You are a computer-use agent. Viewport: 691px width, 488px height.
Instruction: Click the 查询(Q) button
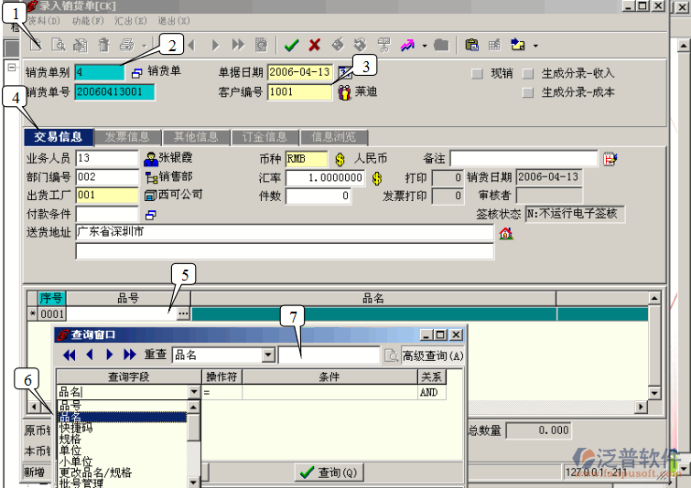pyautogui.click(x=329, y=472)
